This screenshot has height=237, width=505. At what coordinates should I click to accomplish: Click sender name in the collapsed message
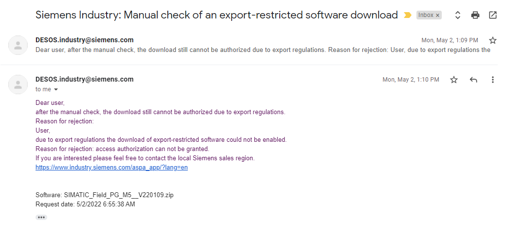coord(84,40)
